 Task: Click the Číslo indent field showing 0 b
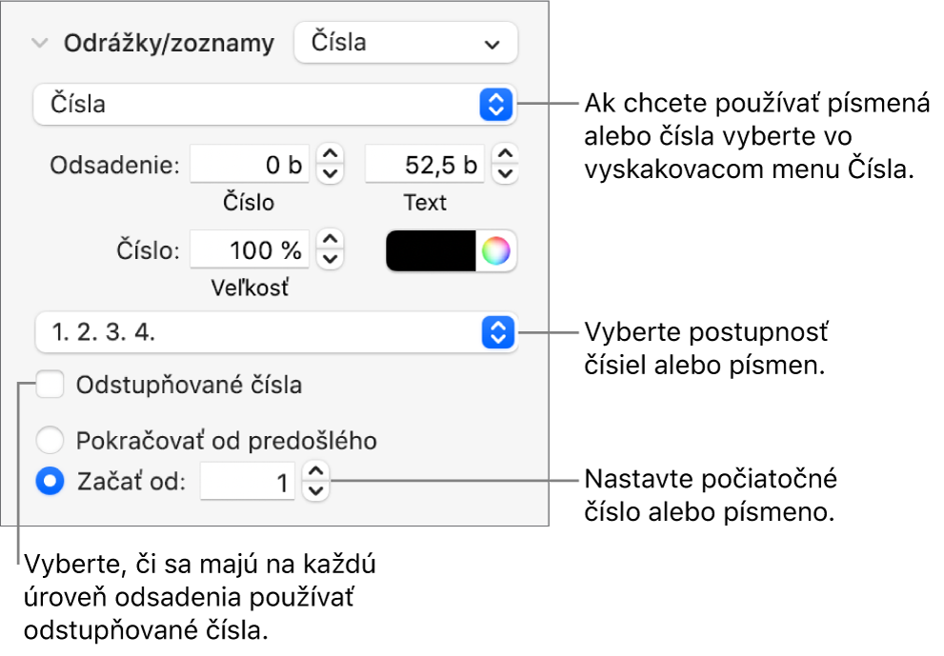tap(250, 165)
